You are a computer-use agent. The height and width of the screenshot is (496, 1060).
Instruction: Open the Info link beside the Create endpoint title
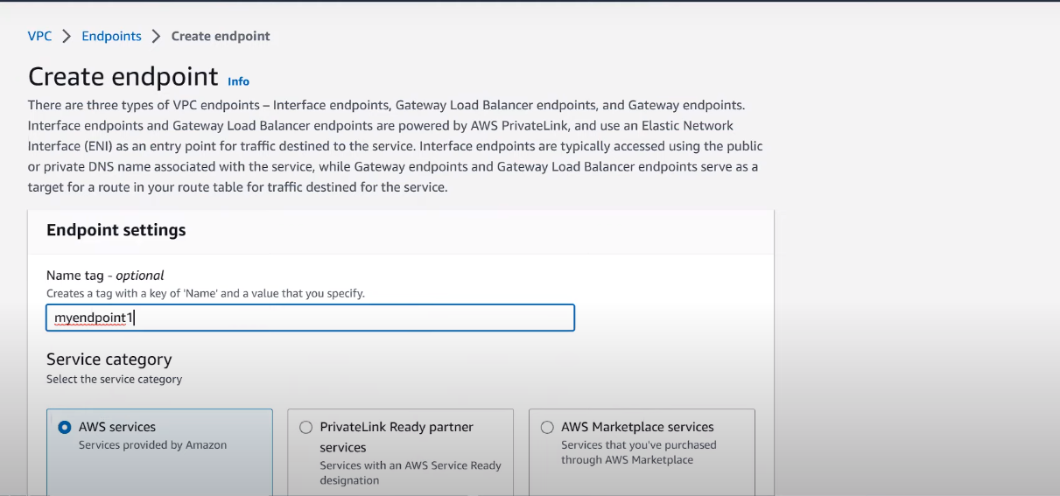238,81
